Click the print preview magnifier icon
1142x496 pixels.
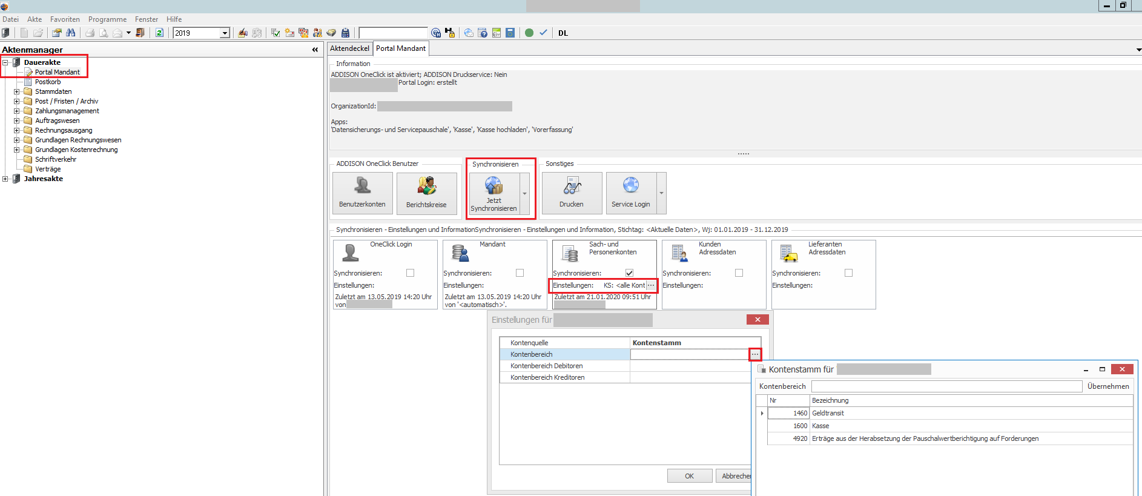pos(104,33)
